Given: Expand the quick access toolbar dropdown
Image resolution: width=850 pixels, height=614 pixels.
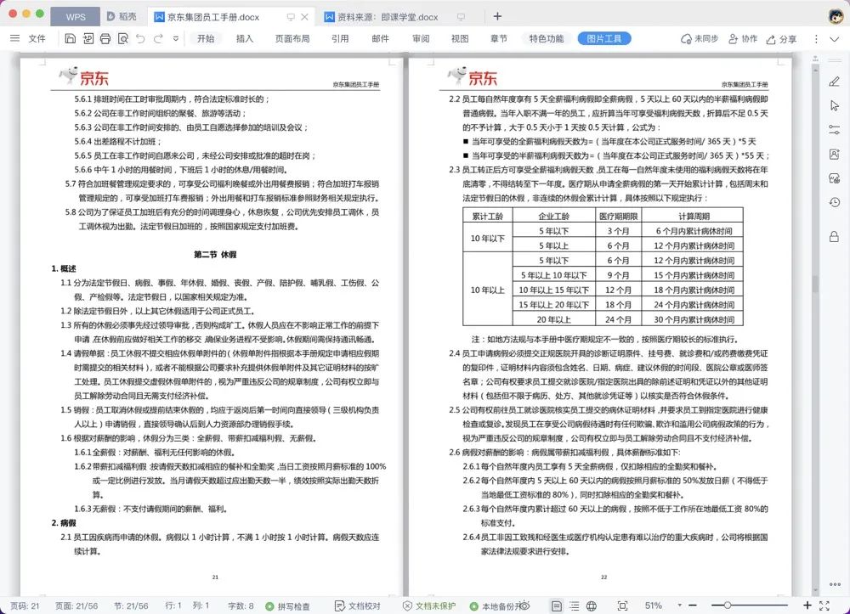Looking at the screenshot, I should (x=176, y=38).
